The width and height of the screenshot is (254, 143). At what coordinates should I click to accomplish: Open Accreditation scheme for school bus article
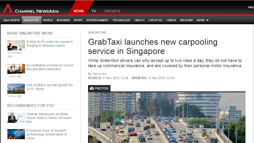[x=50, y=67]
